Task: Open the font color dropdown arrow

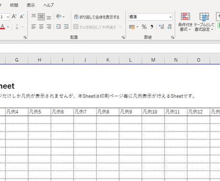Action: click(x=8, y=27)
